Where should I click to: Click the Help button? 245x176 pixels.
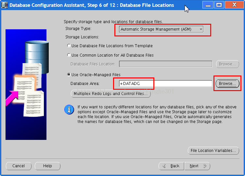click(x=47, y=166)
